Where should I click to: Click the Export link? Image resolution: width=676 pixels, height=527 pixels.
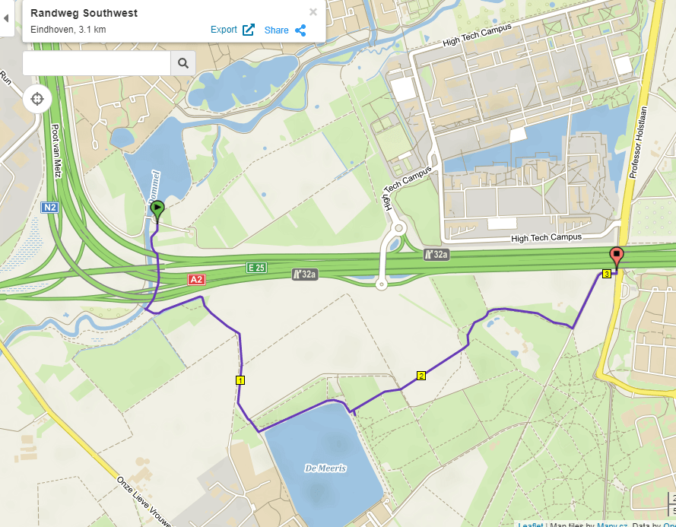224,30
